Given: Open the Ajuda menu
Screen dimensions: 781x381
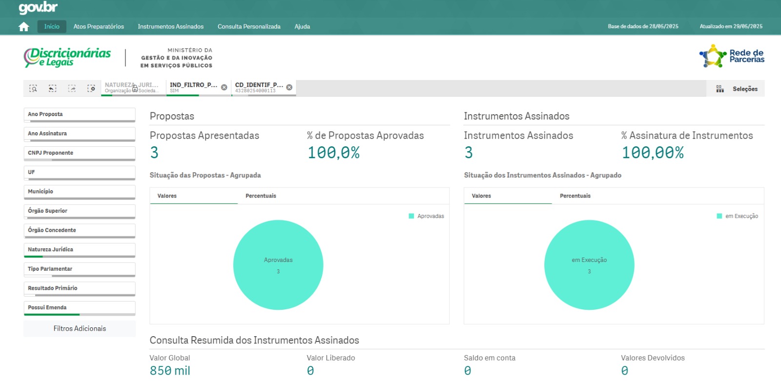Looking at the screenshot, I should [302, 26].
